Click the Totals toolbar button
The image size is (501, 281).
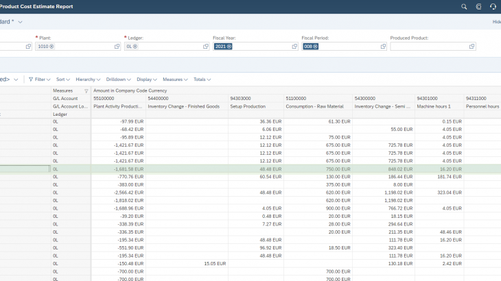point(202,80)
